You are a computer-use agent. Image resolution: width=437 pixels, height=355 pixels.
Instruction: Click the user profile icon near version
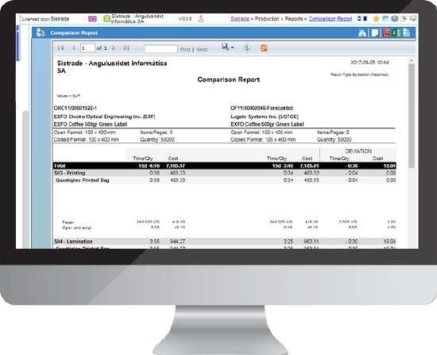[x=201, y=19]
